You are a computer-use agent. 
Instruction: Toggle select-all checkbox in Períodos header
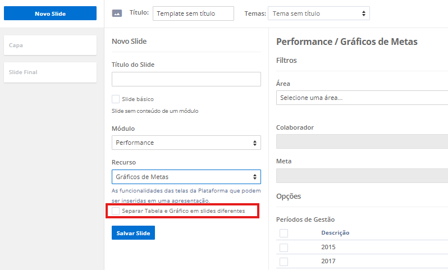click(x=284, y=233)
